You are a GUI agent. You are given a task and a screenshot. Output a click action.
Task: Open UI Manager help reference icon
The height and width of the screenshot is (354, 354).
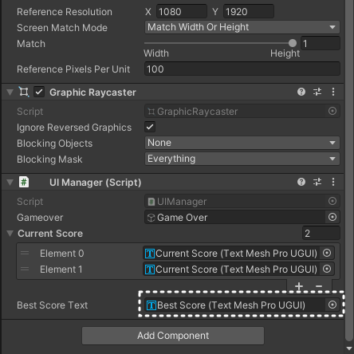click(301, 182)
